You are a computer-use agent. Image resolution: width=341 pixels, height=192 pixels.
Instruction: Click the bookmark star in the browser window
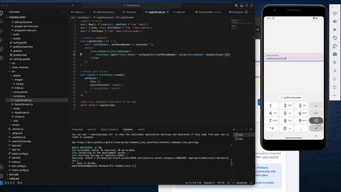(x=258, y=29)
